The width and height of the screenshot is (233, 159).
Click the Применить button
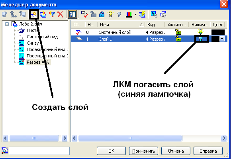click(143, 151)
